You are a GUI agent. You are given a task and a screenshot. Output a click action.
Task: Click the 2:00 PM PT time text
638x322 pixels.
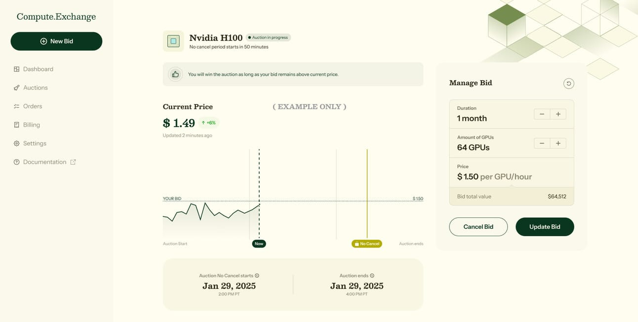(229, 294)
